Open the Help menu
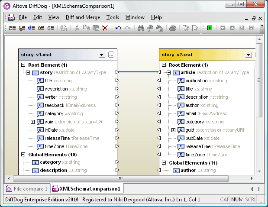The height and width of the screenshot is (207, 268). (x=156, y=17)
